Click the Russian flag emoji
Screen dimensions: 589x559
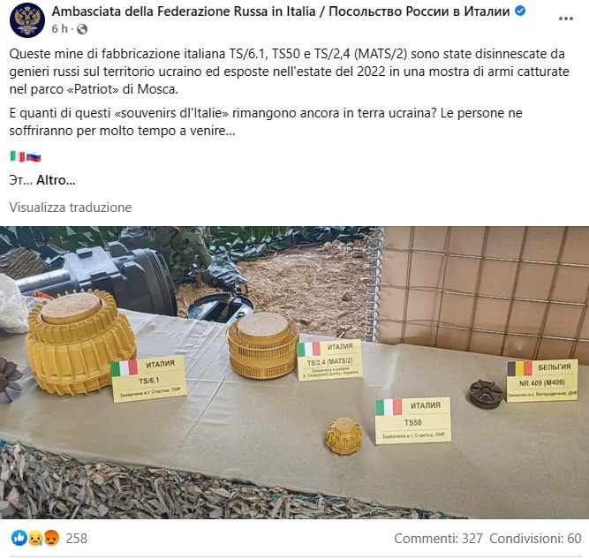coord(34,156)
